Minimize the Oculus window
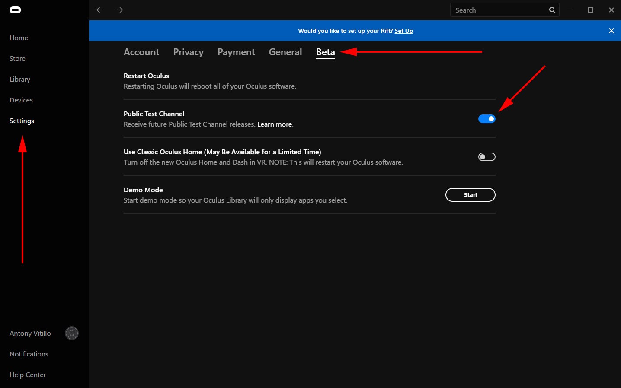The image size is (621, 388). [570, 10]
